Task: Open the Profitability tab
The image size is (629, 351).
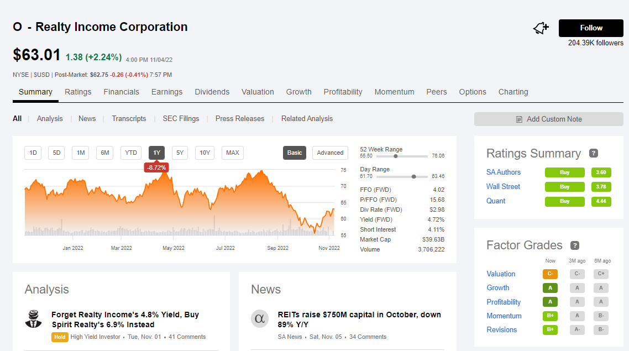Action: click(x=343, y=92)
